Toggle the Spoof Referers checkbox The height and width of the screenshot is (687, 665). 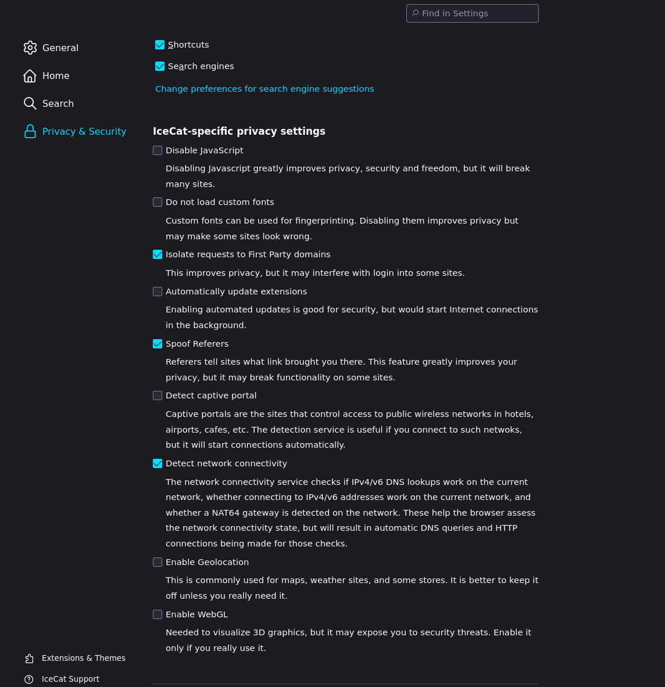pos(158,344)
